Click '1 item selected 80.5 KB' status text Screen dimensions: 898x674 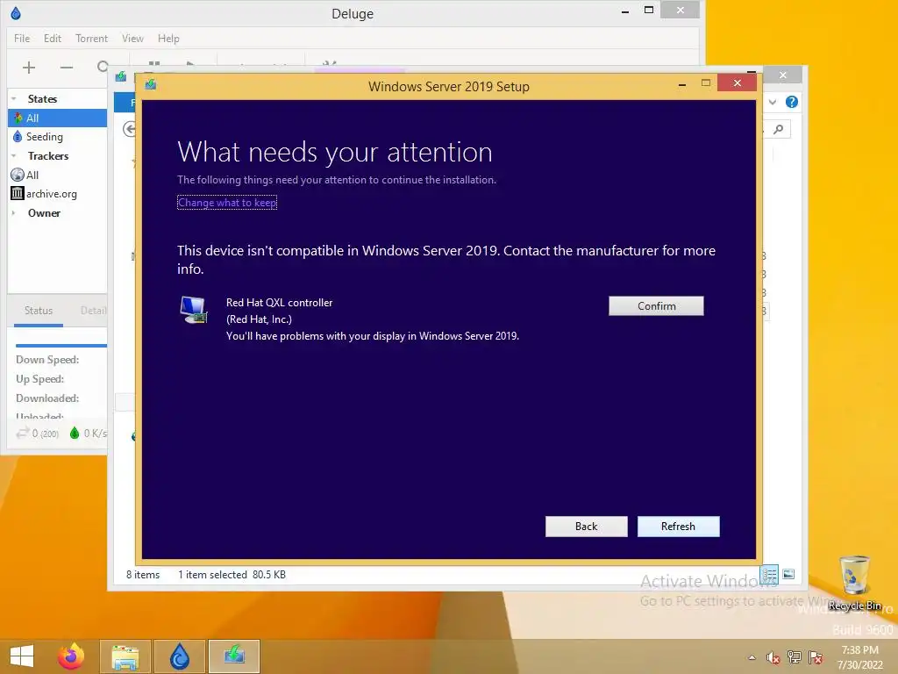(x=232, y=575)
